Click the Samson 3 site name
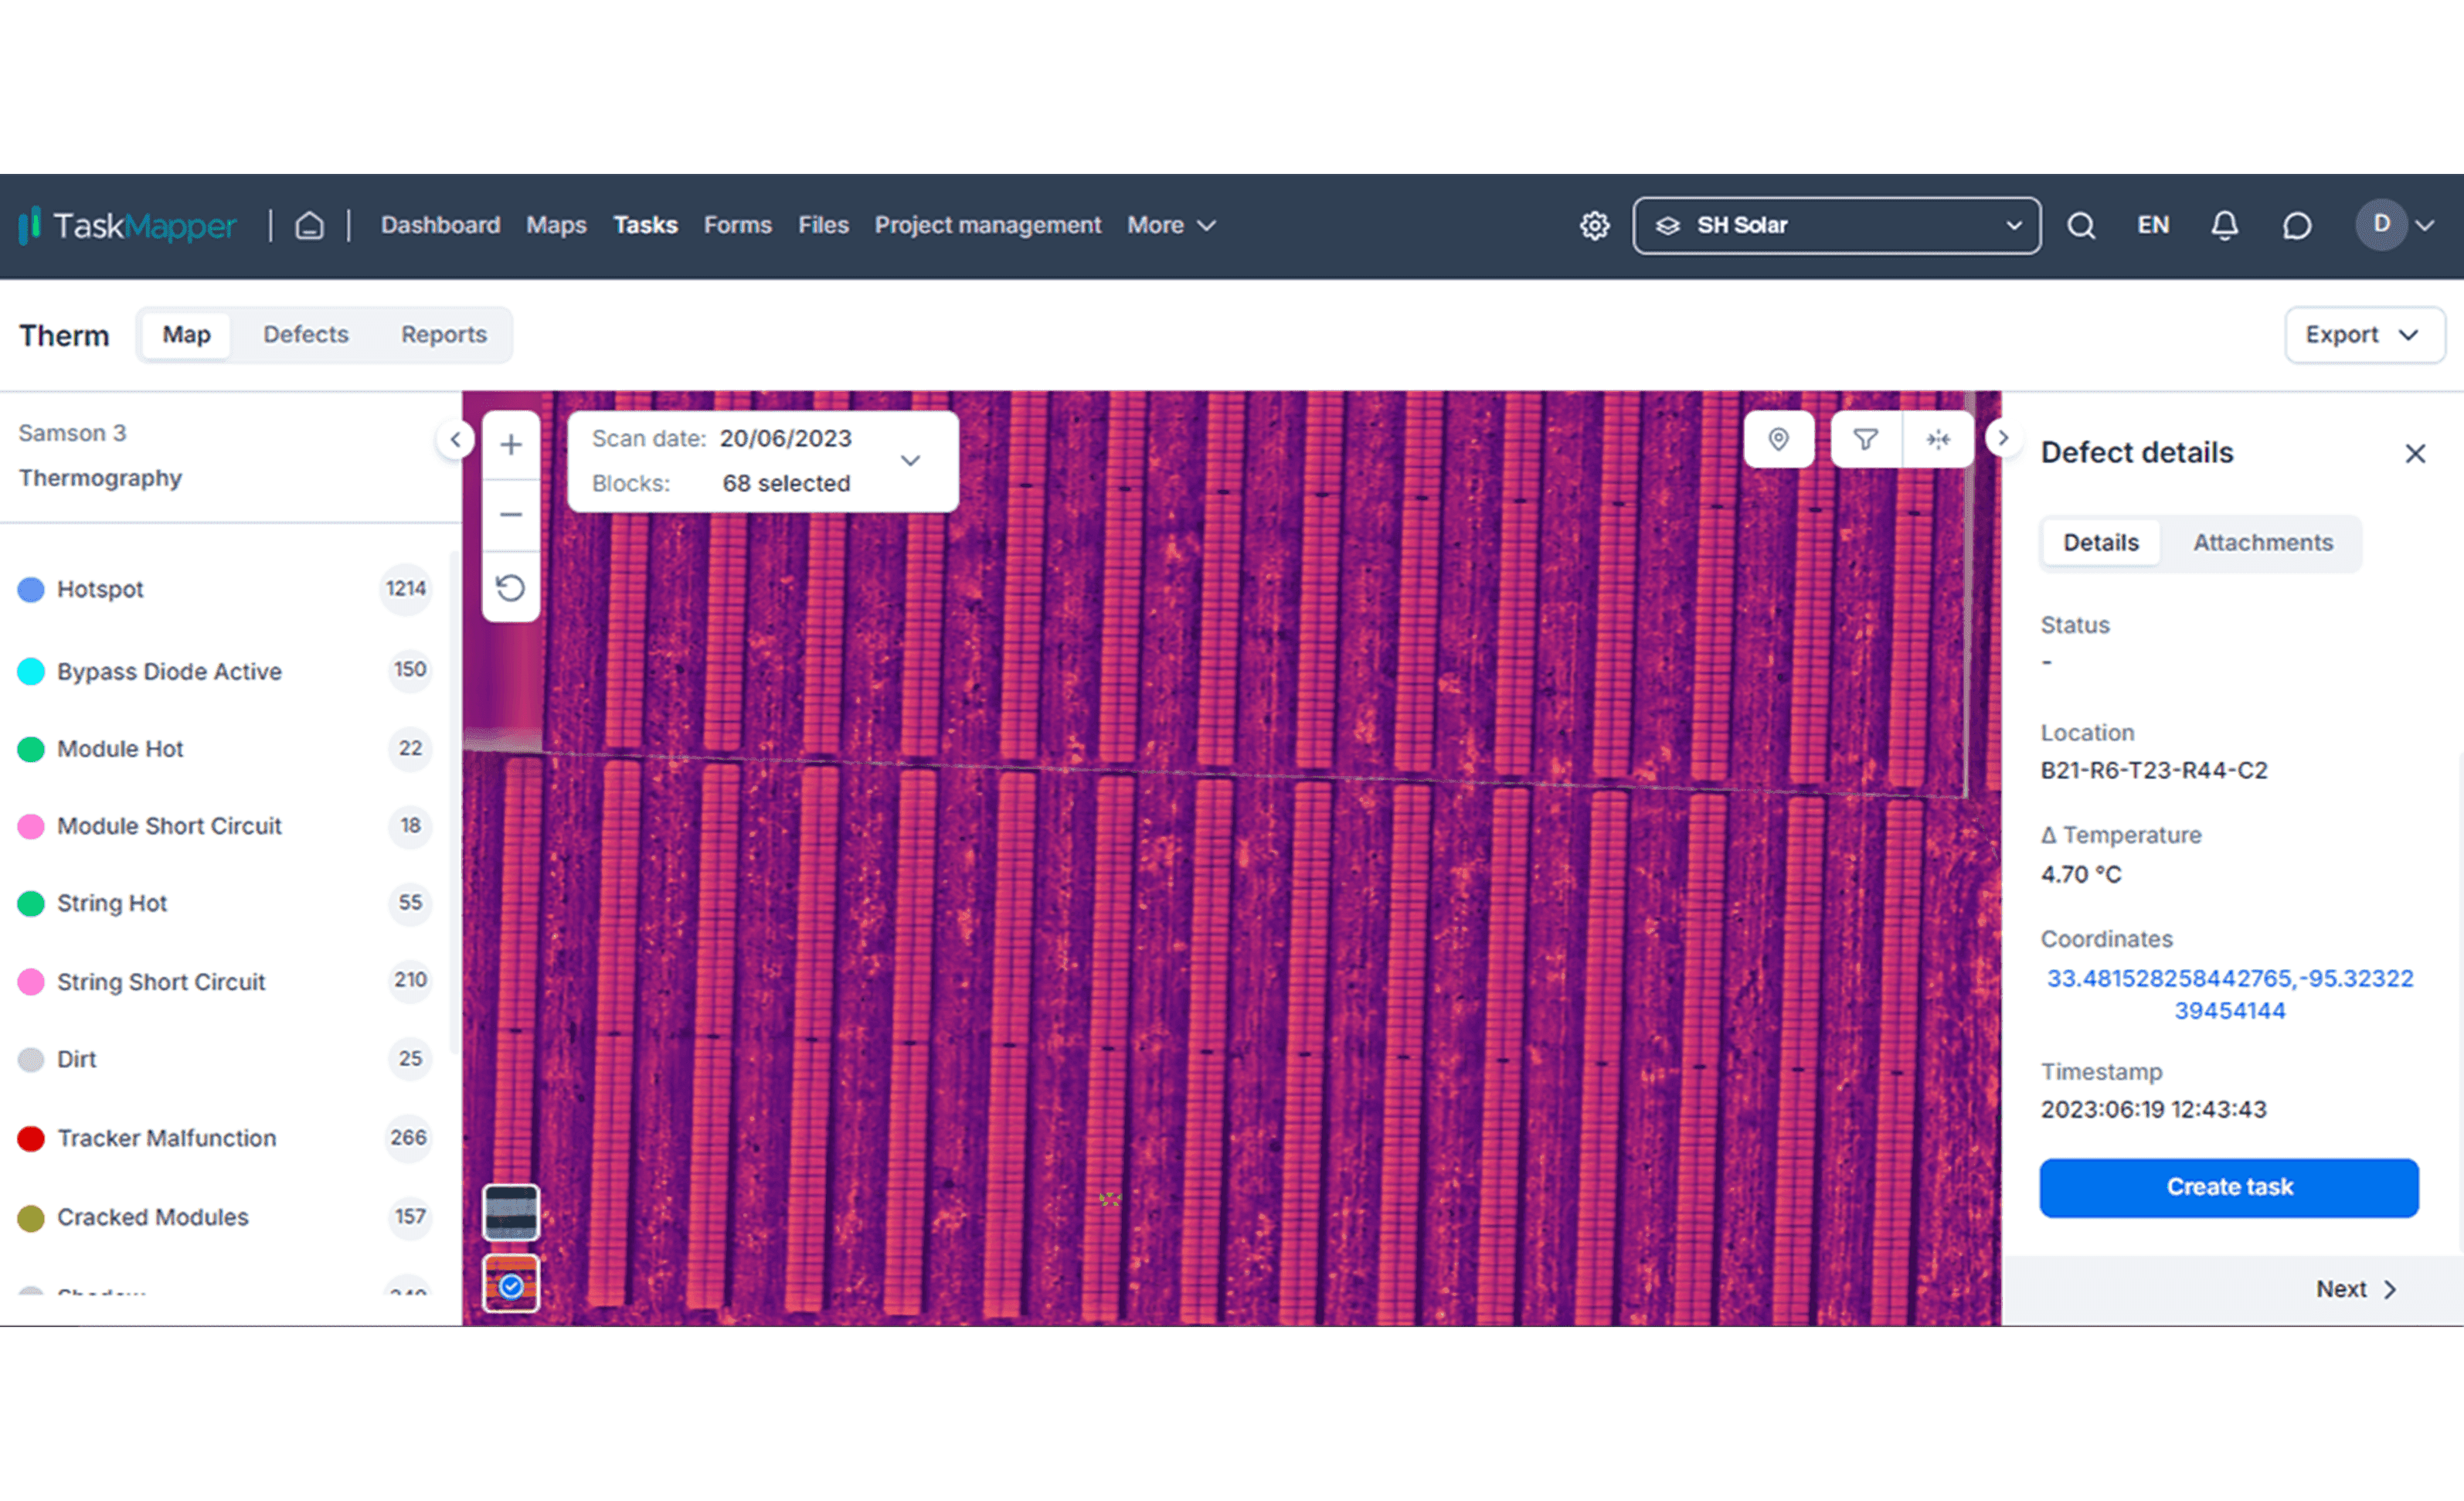This screenshot has width=2464, height=1501. coord(72,434)
